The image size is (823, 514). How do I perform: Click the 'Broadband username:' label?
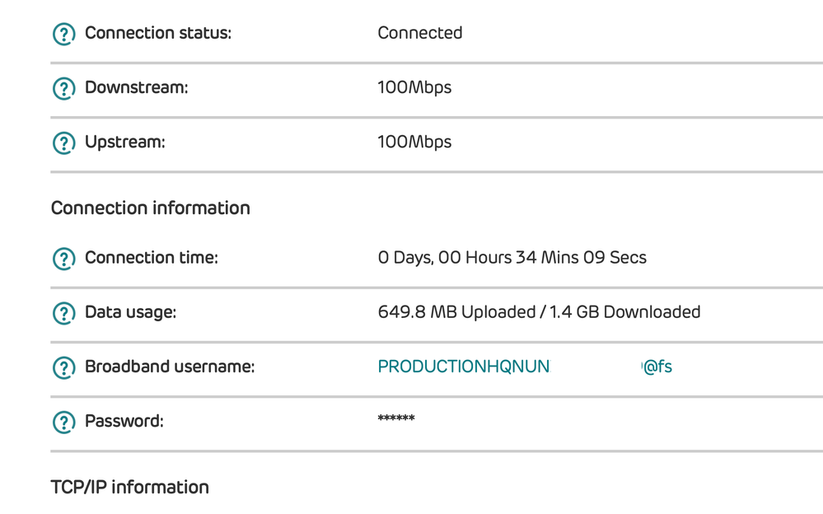click(170, 367)
